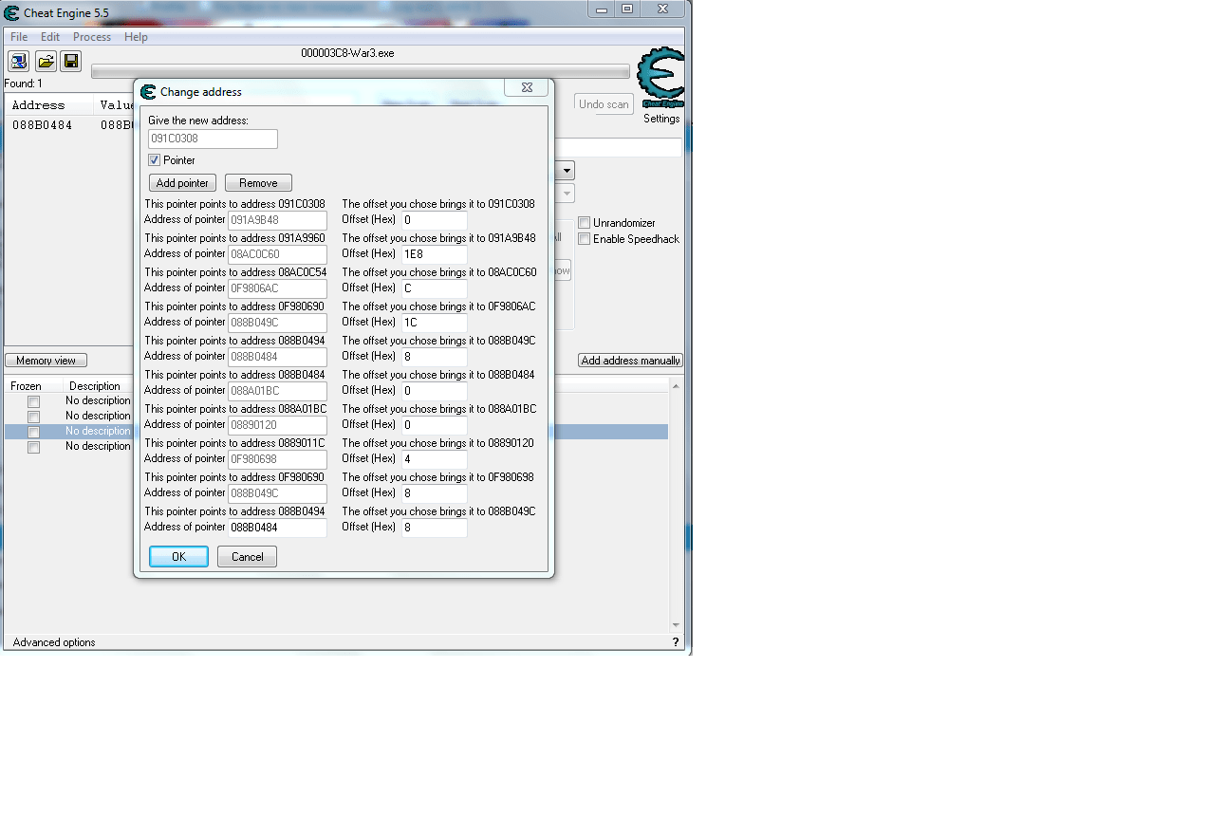
Task: Click the pointer address field 08890120
Action: (x=278, y=425)
